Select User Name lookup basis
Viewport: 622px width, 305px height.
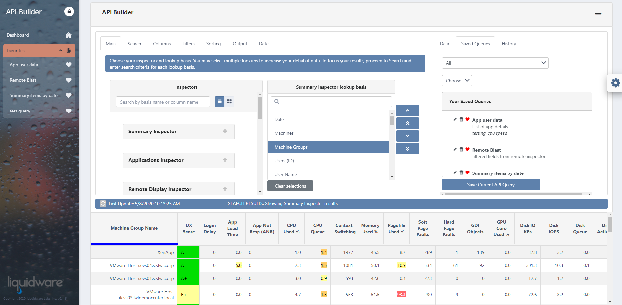(x=328, y=174)
